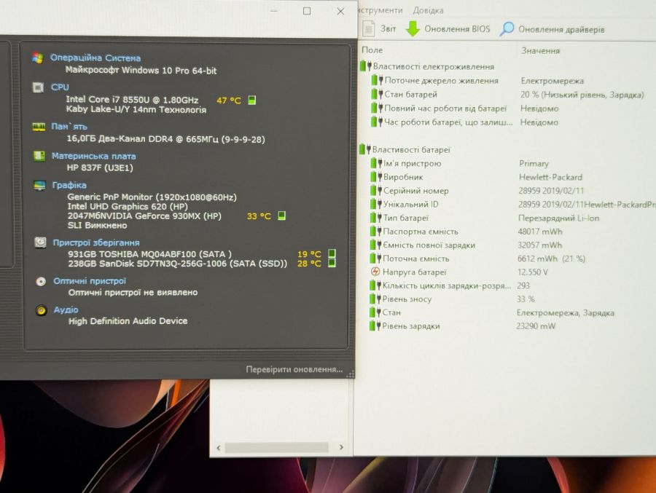The width and height of the screenshot is (656, 493).
Task: Click the value 32057 mWh
Action: click(x=539, y=245)
